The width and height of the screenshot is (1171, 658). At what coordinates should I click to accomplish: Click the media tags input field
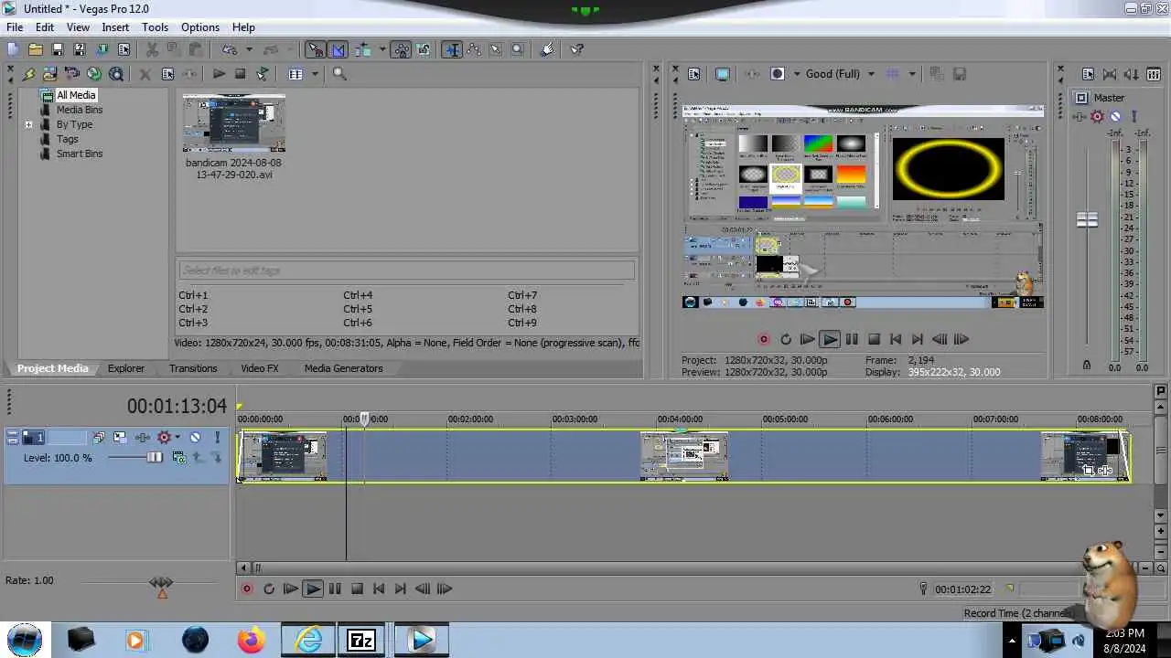(407, 270)
